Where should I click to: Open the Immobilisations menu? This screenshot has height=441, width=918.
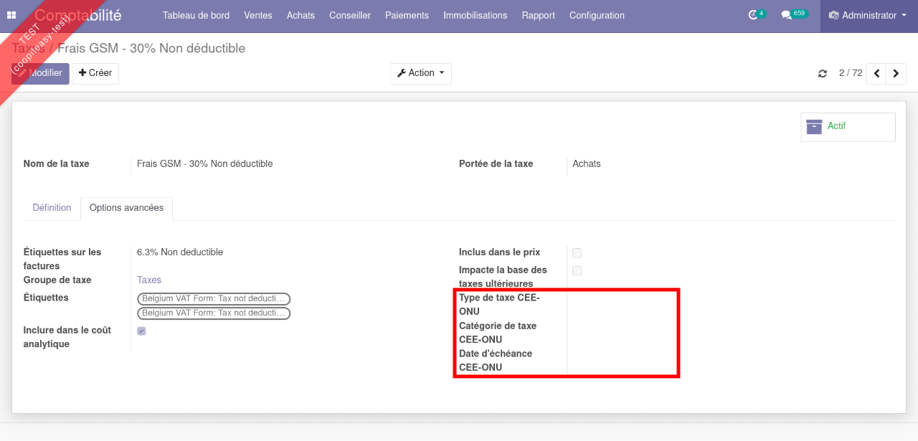pyautogui.click(x=475, y=15)
